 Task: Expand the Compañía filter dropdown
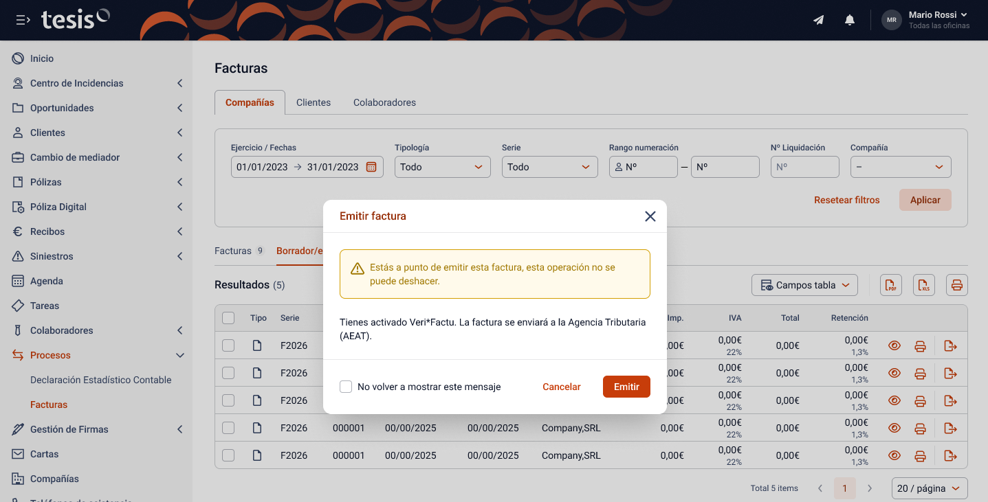(x=900, y=167)
